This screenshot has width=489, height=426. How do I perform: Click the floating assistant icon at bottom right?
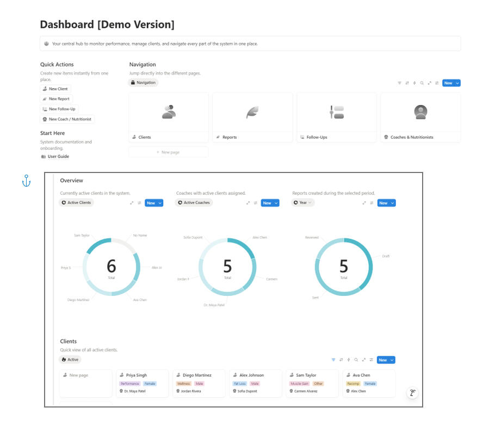click(413, 393)
